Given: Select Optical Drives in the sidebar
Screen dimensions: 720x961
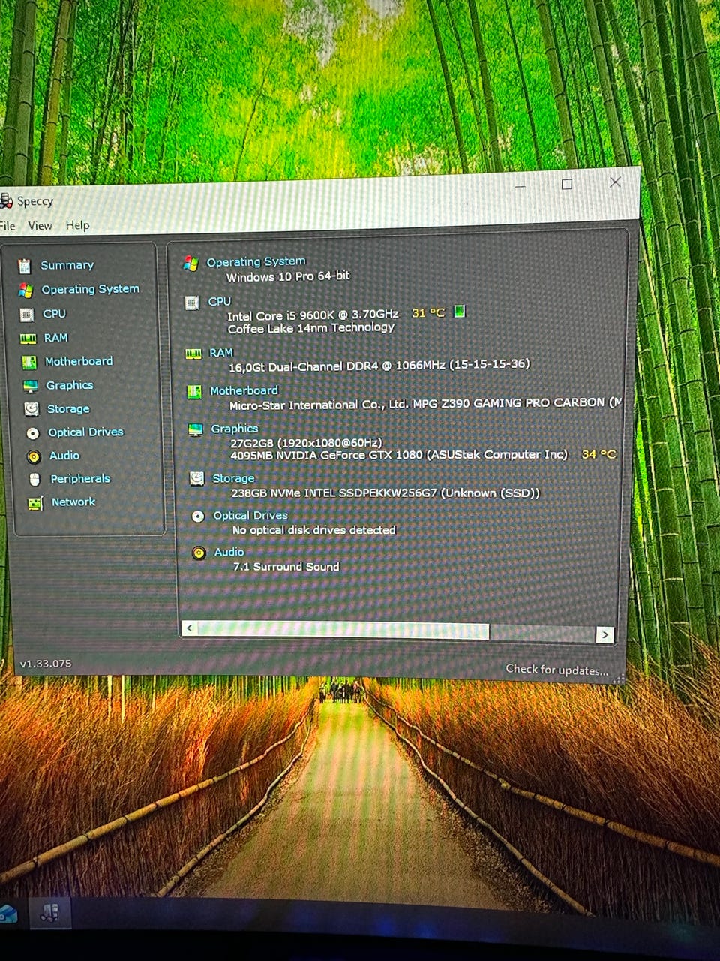Looking at the screenshot, I should pos(85,432).
